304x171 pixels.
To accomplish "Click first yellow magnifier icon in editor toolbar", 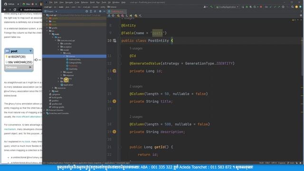I will 118,16.
